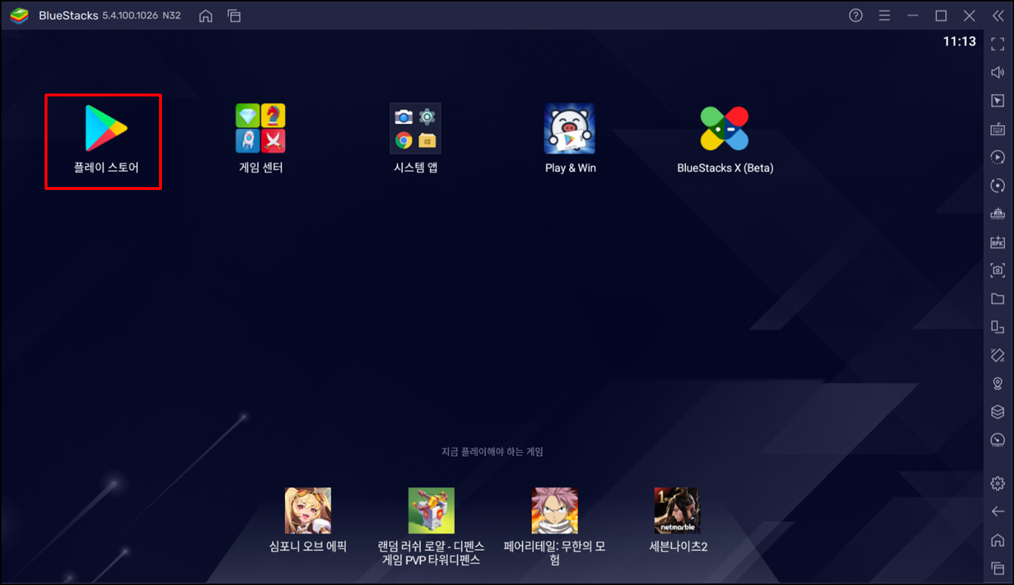Click the home icon in title bar
This screenshot has width=1014, height=585.
point(206,16)
